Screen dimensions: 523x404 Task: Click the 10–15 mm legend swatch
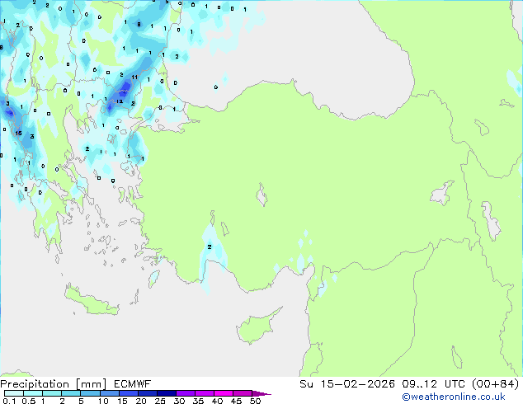point(109,393)
